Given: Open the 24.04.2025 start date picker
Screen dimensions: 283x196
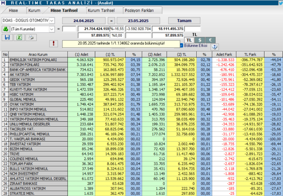Looking at the screenshot, I should point(84,21).
